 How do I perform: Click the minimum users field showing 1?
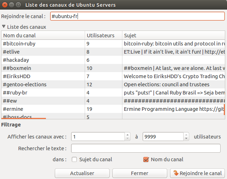[98, 136]
